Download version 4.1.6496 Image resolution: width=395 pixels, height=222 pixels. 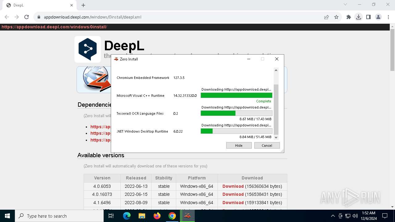click(233, 203)
